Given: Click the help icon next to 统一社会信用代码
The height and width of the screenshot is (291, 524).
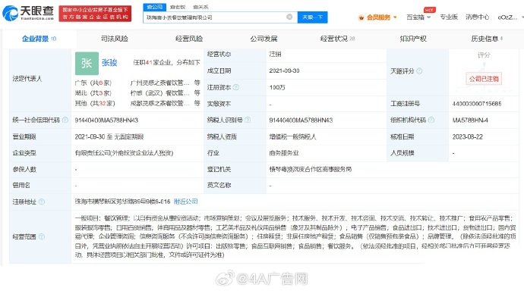Looking at the screenshot, I should [65, 120].
